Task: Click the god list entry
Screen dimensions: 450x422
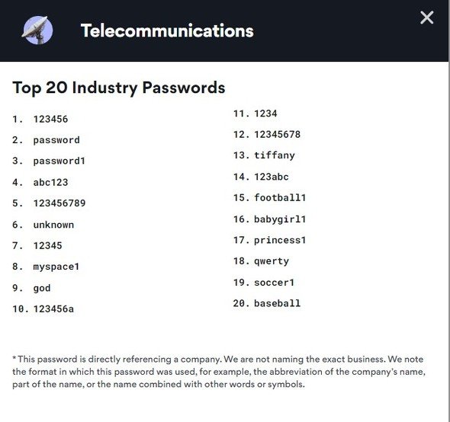Action: pyautogui.click(x=42, y=288)
